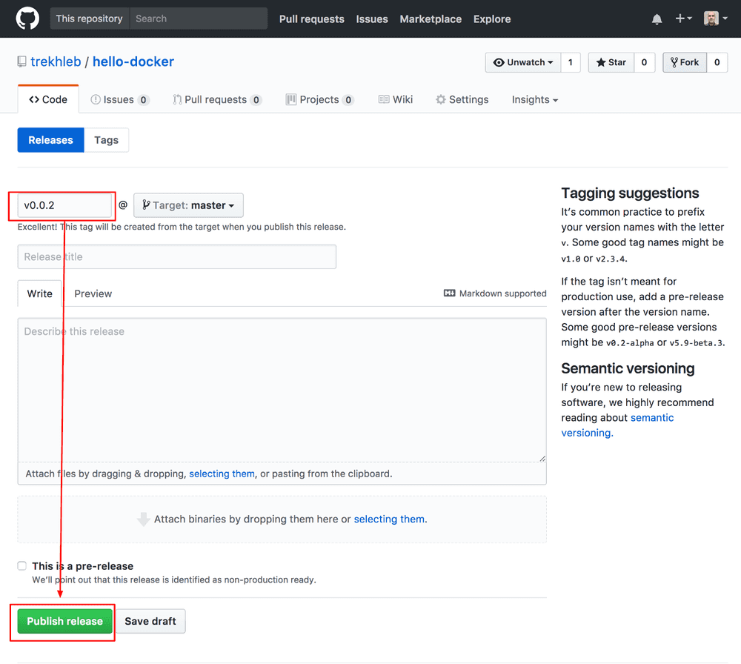Click the watchers count 1
Image resolution: width=741 pixels, height=664 pixels.
pos(571,62)
